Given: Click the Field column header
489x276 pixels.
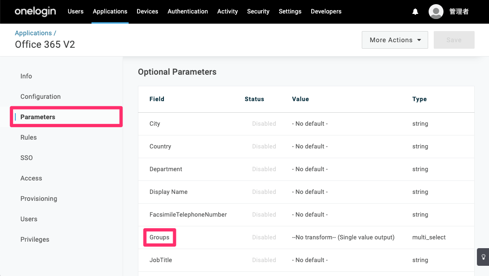Looking at the screenshot, I should pos(157,99).
